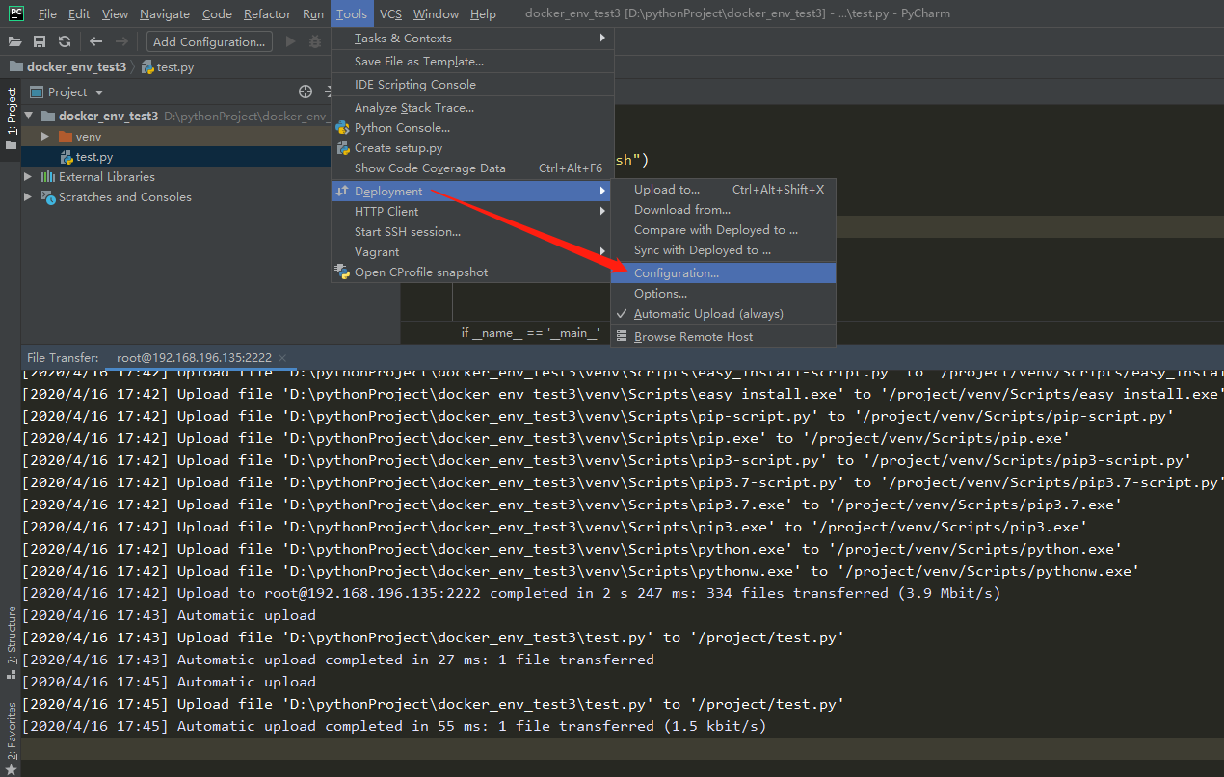1224x777 pixels.
Task: Click the locate/scroll-from-source crosshair icon
Action: click(306, 91)
